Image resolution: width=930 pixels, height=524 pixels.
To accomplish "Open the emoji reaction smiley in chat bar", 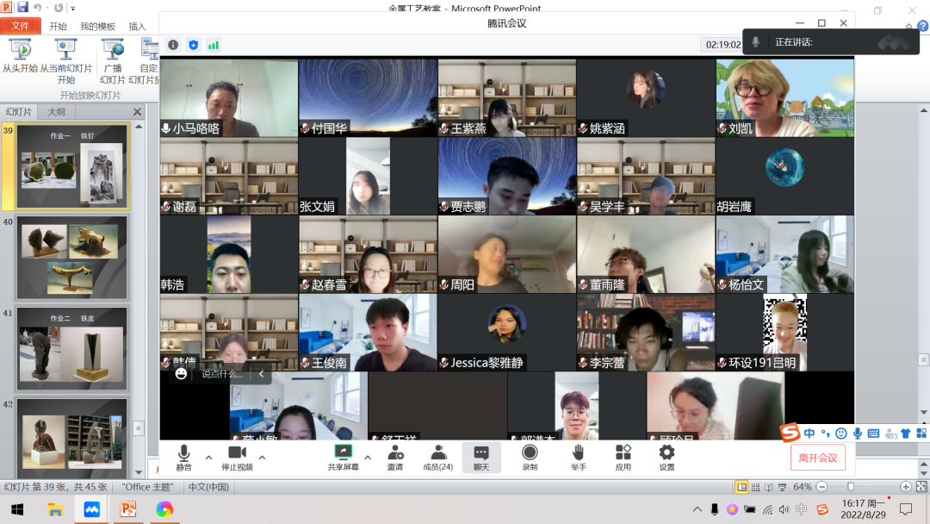I will coord(181,374).
